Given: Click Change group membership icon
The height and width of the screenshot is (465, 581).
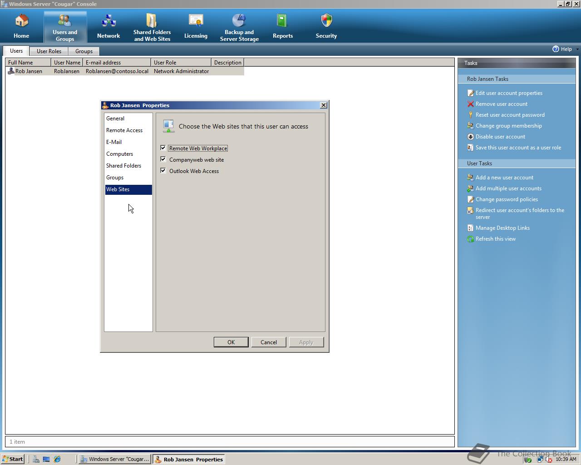Looking at the screenshot, I should coord(471,126).
